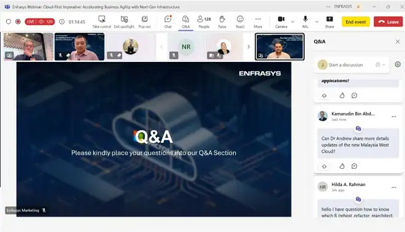The image size is (405, 232).
Task: Reply to the question ending in 'applications?'
Action: click(x=355, y=95)
